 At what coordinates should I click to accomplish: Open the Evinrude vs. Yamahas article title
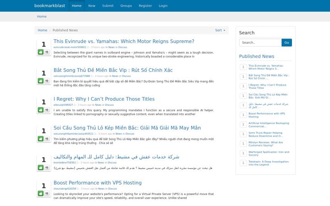click(124, 41)
